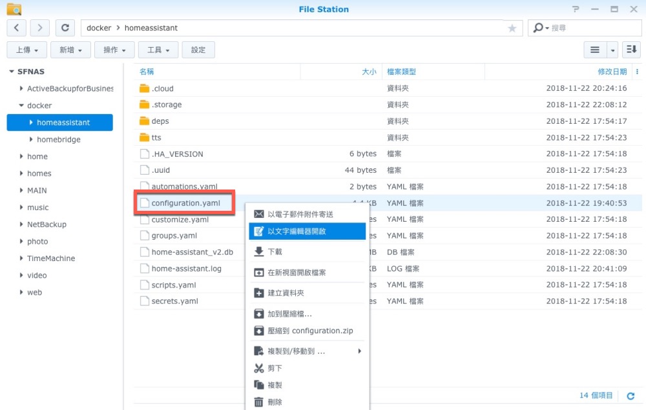Viewport: 646px width, 410px height.
Task: Click the tts folder icon
Action: coord(144,137)
